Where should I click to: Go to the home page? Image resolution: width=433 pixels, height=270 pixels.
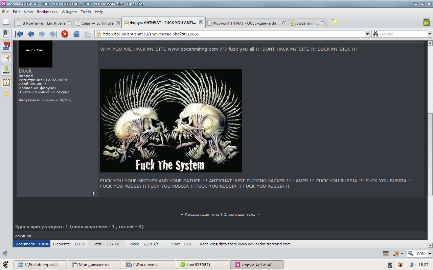pyautogui.click(x=76, y=34)
